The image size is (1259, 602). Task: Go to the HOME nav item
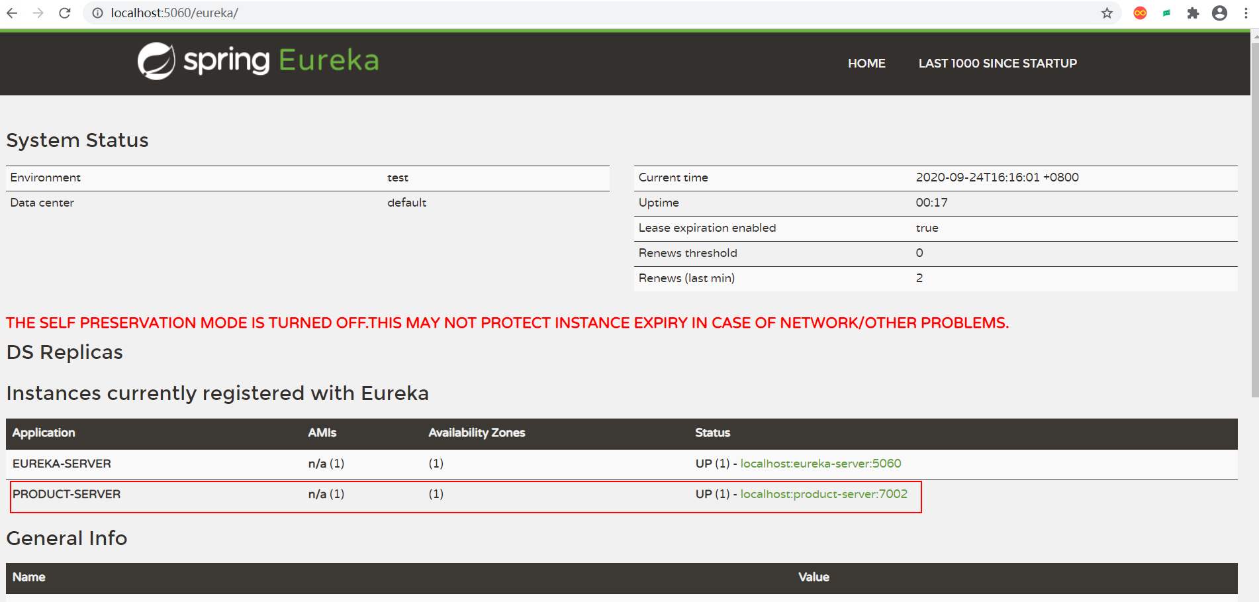coord(866,64)
